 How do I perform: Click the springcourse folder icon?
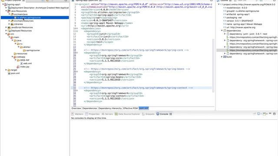click(x=24, y=50)
